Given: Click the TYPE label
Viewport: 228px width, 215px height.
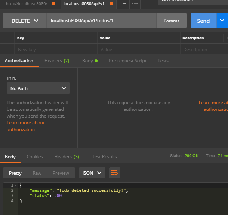Looking at the screenshot, I should pyautogui.click(x=12, y=78).
